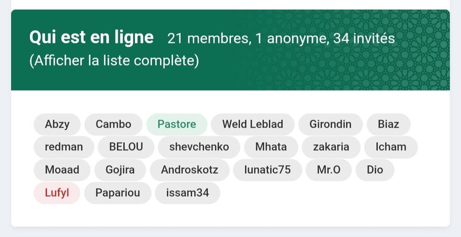Select the Gojira username tag
This screenshot has height=237, width=461.
click(x=120, y=170)
